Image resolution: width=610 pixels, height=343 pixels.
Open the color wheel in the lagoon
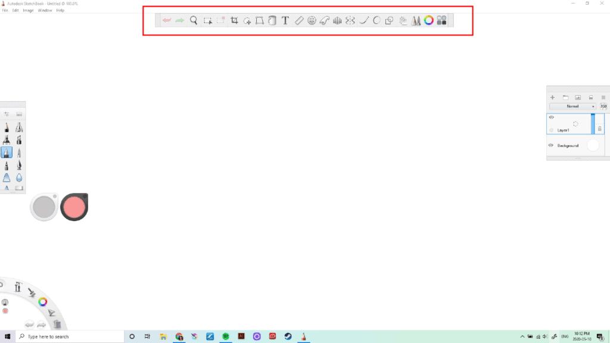click(x=43, y=302)
